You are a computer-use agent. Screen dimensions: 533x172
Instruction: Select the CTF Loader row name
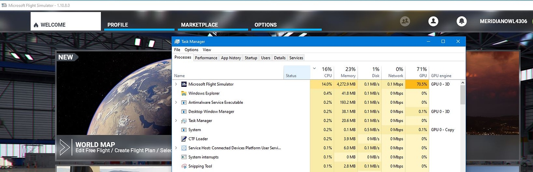pos(199,139)
